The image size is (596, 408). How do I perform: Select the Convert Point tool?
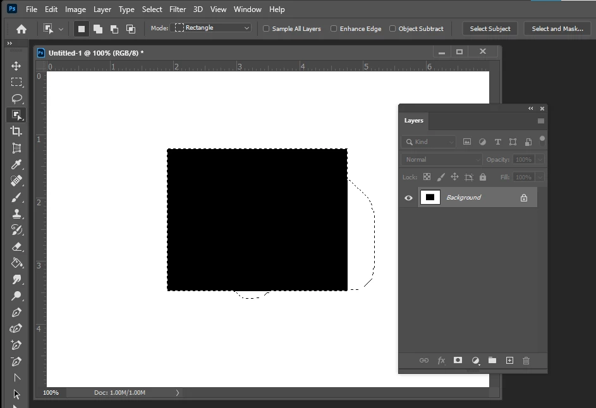coord(16,378)
